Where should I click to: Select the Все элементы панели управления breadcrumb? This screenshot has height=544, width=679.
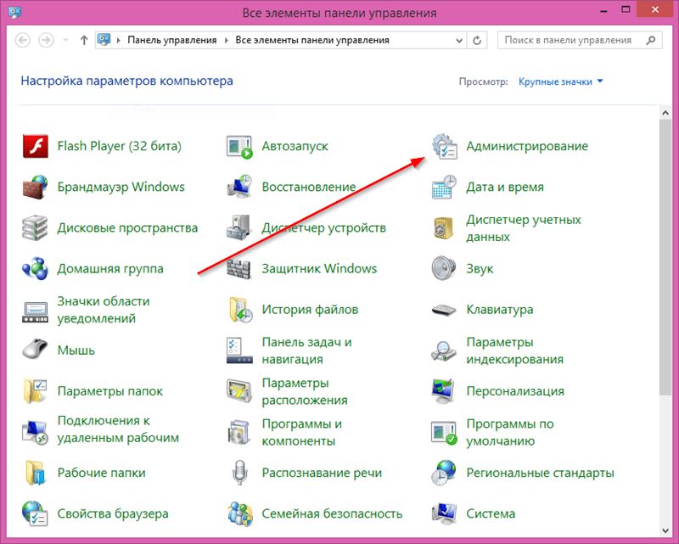tap(312, 40)
